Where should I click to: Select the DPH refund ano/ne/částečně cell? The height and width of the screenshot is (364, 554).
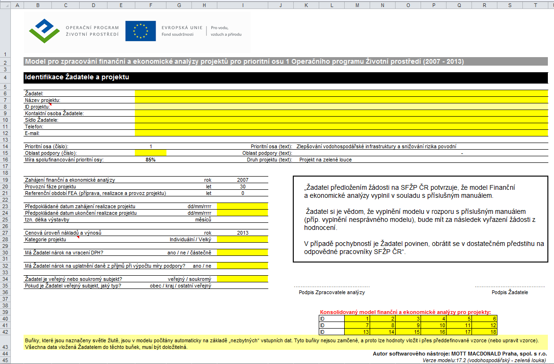pos(242,253)
